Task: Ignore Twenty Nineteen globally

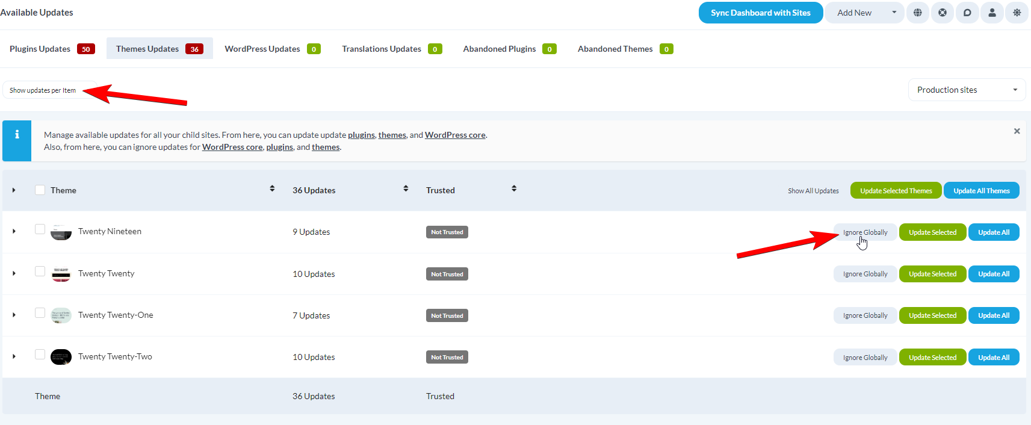Action: point(865,232)
